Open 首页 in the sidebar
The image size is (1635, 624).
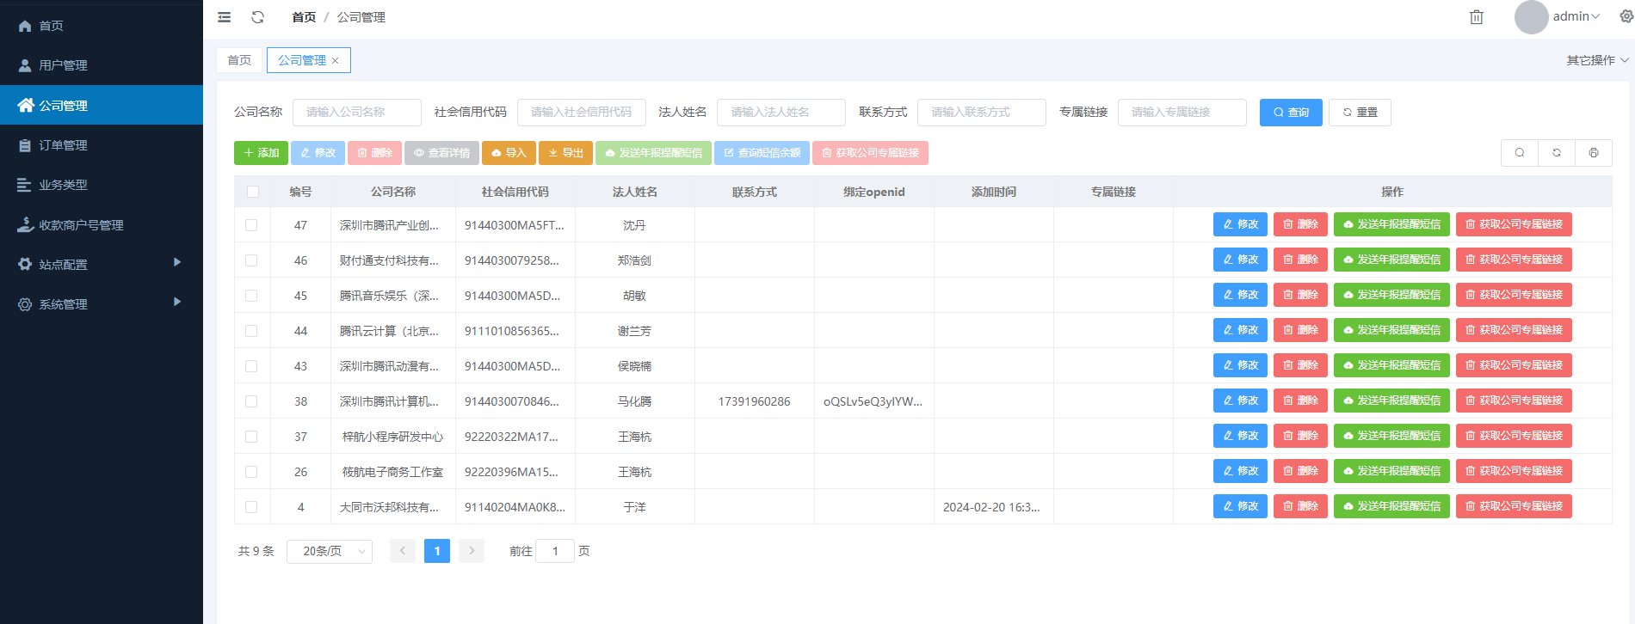tap(102, 26)
